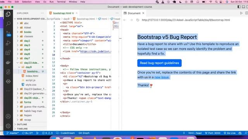Open Git Graph from status bar
The image size is (248, 139).
point(84,133)
